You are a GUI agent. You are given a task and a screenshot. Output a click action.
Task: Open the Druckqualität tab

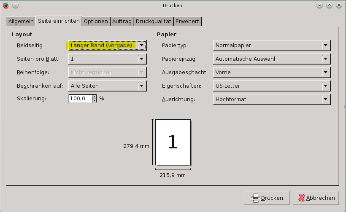153,21
